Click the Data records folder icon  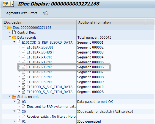pyautogui.click(x=14, y=38)
